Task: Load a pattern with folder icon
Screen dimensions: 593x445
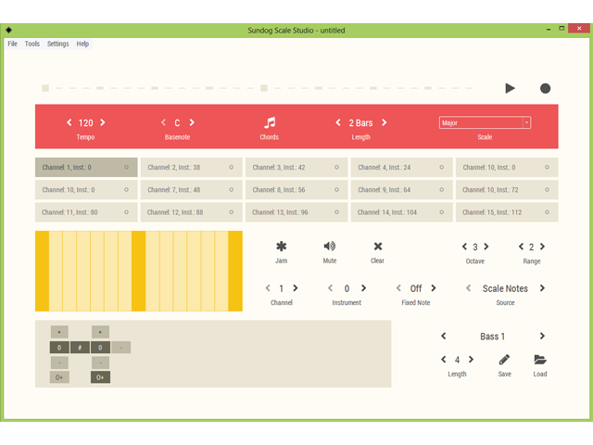Action: coord(540,360)
